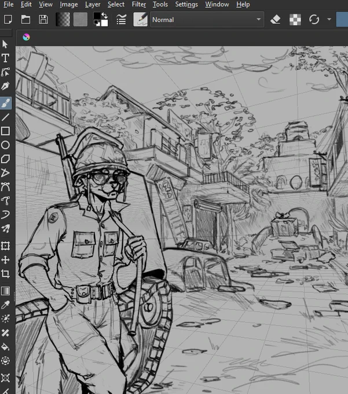Select the Line tool
The height and width of the screenshot is (394, 348).
click(x=5, y=117)
